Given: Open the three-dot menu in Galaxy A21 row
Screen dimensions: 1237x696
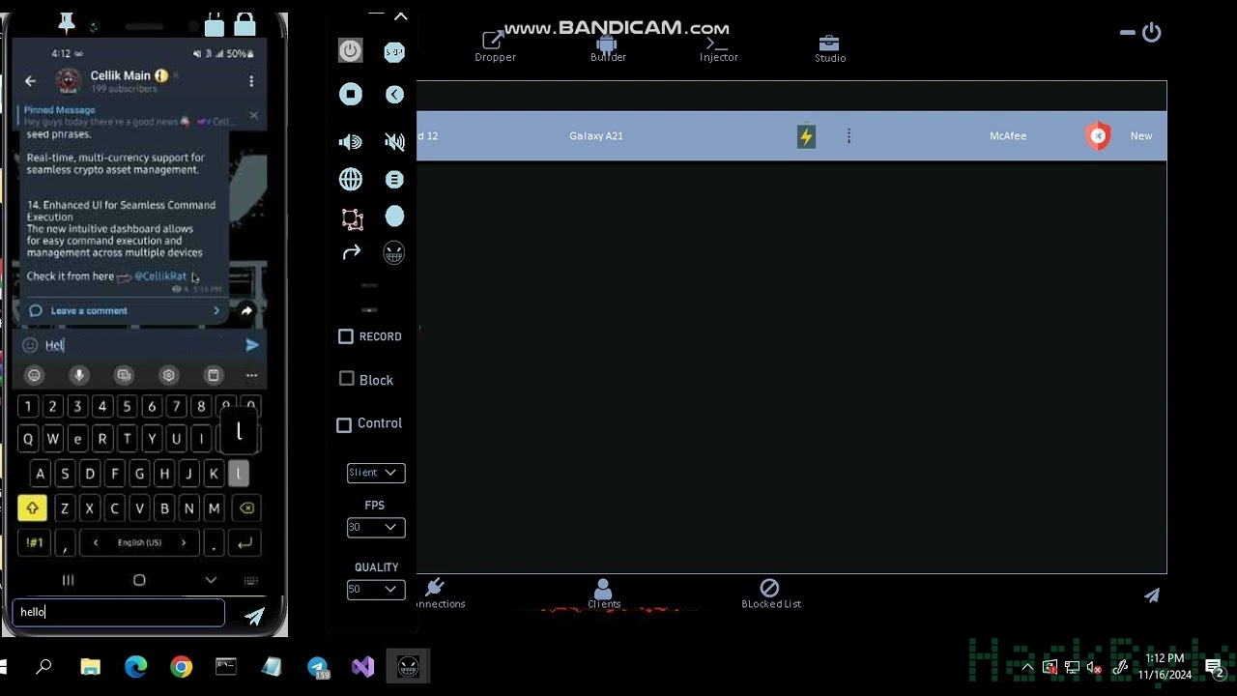Looking at the screenshot, I should coord(849,136).
